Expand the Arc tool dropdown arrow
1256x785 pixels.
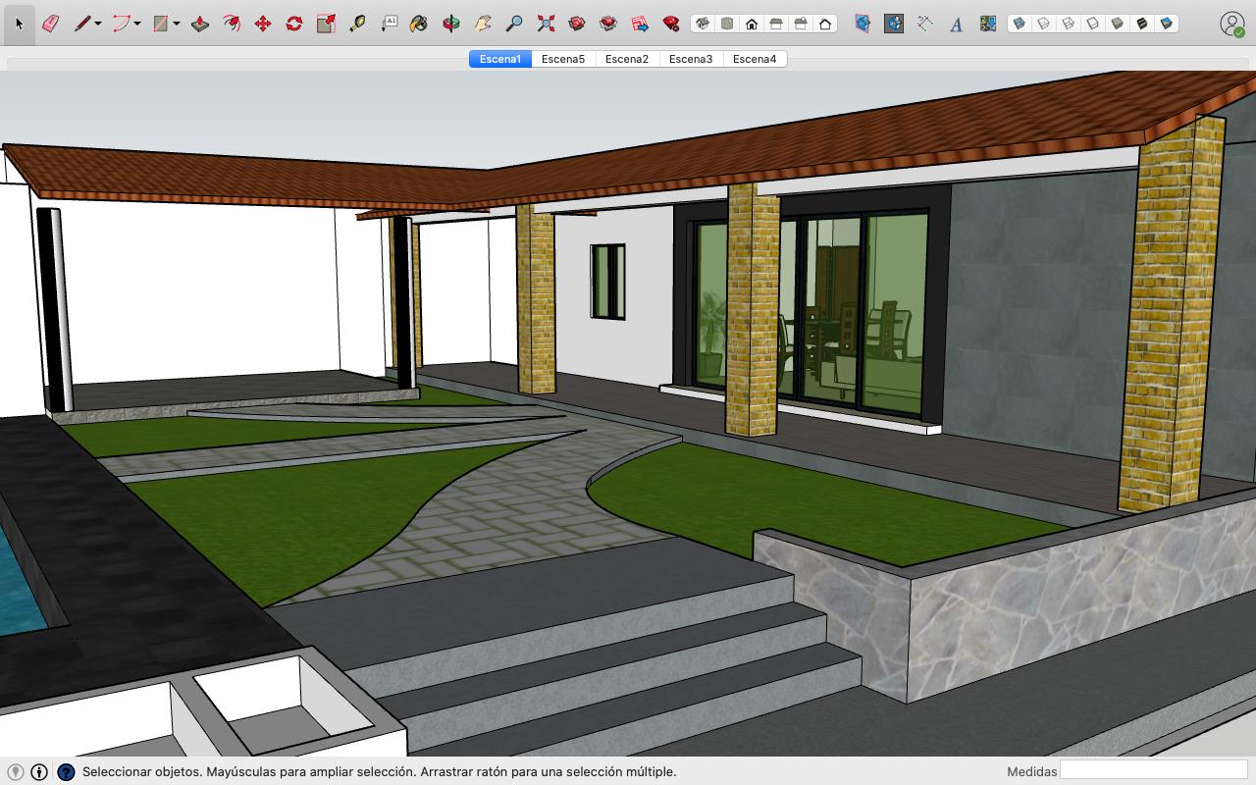click(137, 25)
